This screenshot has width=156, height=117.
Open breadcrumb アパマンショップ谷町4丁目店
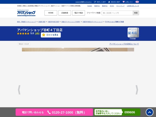(x=114, y=22)
